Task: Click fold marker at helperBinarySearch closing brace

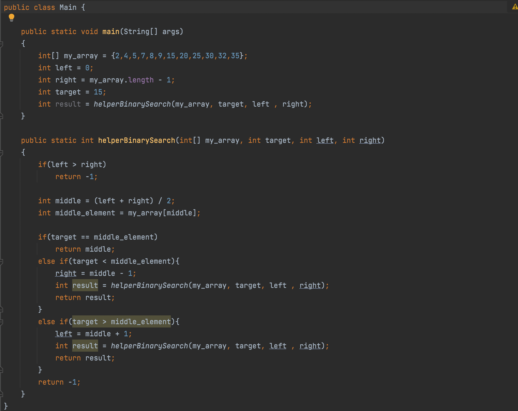Action: pos(1,394)
